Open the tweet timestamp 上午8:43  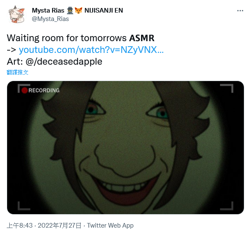coord(20,226)
